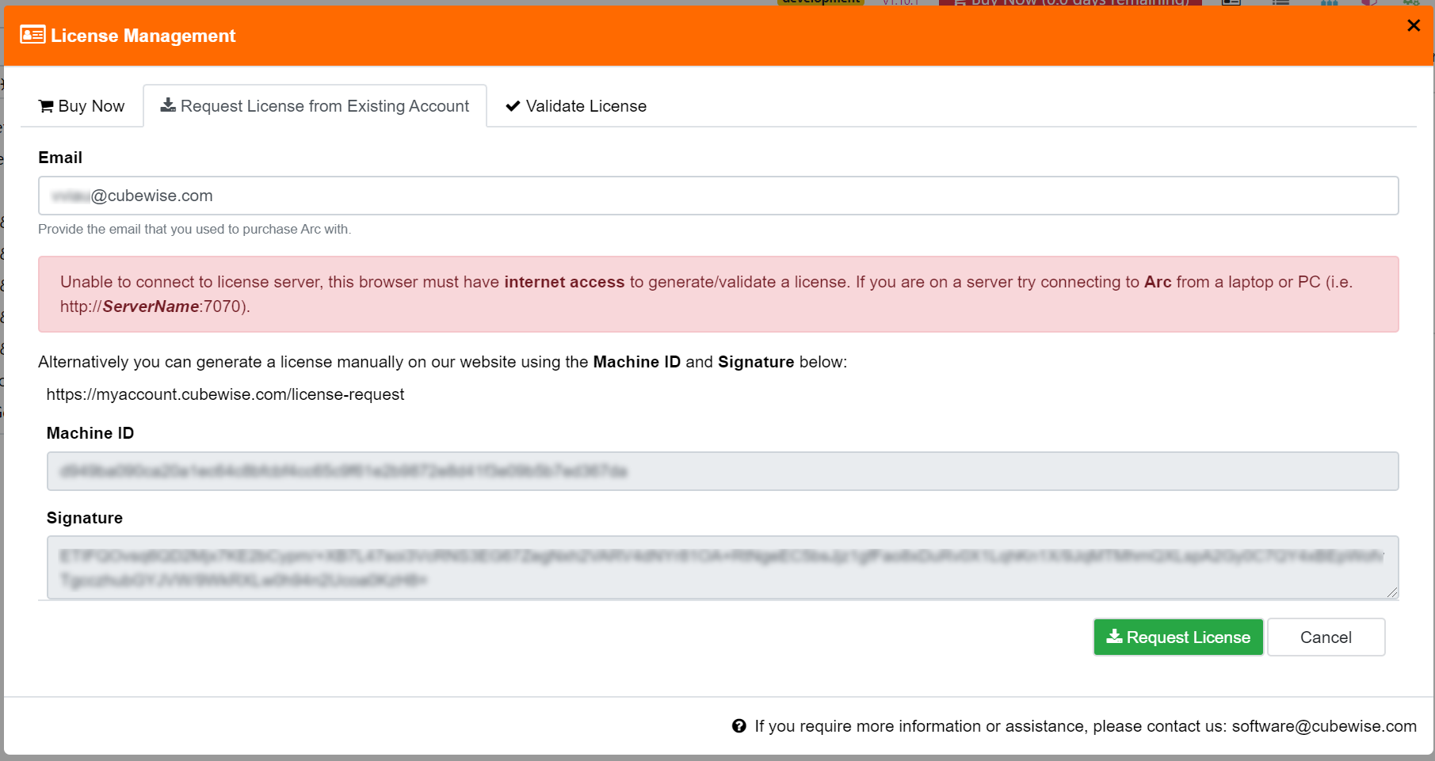Click the "Signature" field label
Screen dimensions: 1435x761
click(85, 518)
